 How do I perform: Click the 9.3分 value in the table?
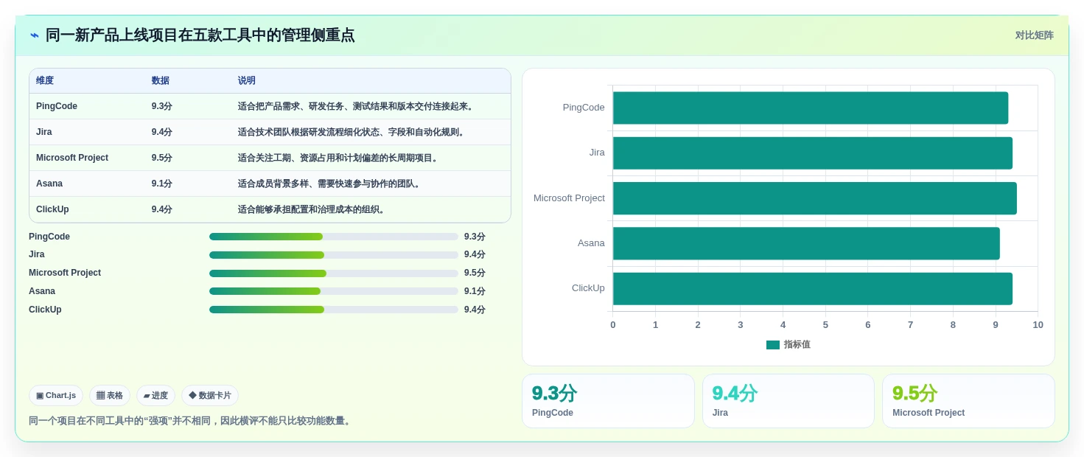[x=162, y=106]
